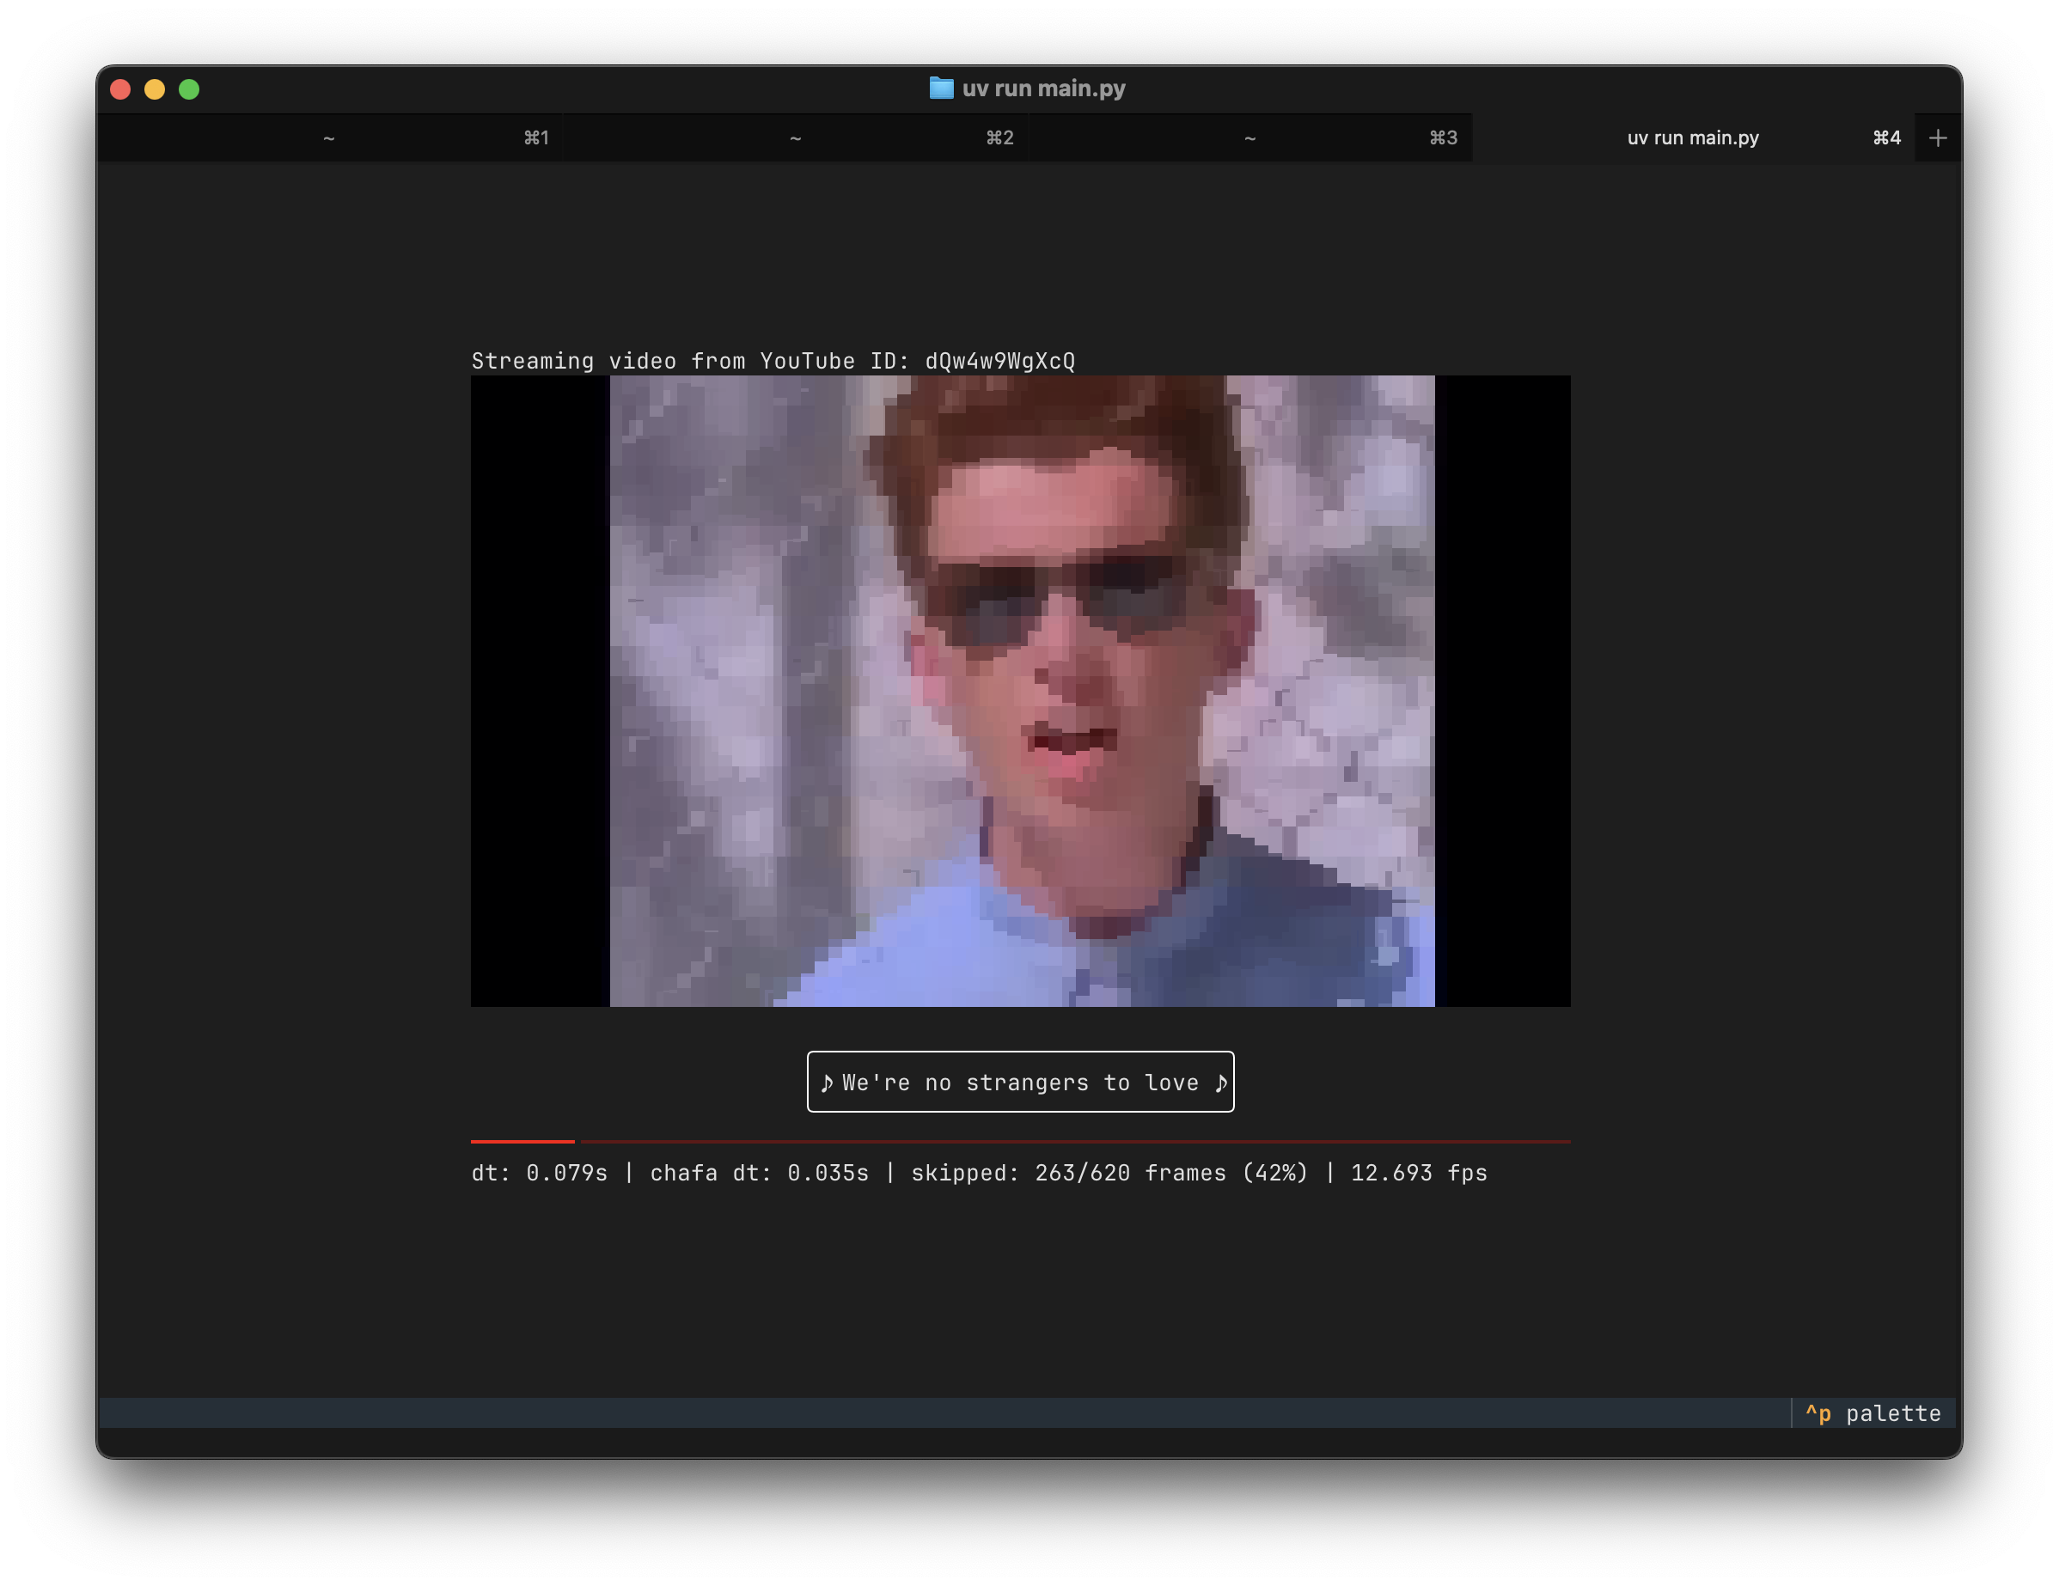Close the window with the red button
Viewport: 2059px width, 1586px height.
tap(120, 89)
